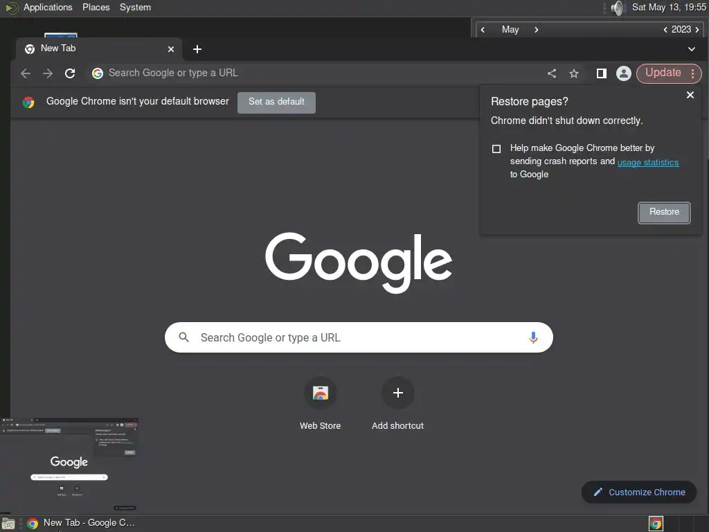
Task: Select New Tab - Google Chrome taskbar entry
Action: [x=81, y=523]
